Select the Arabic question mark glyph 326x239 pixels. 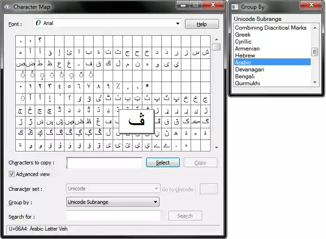[40, 41]
